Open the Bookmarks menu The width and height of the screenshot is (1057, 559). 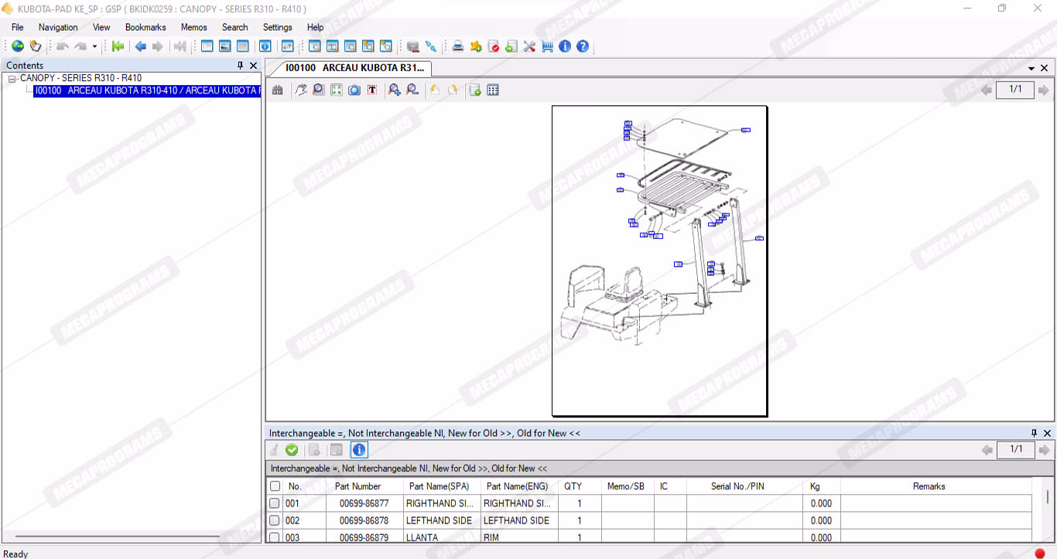(145, 27)
